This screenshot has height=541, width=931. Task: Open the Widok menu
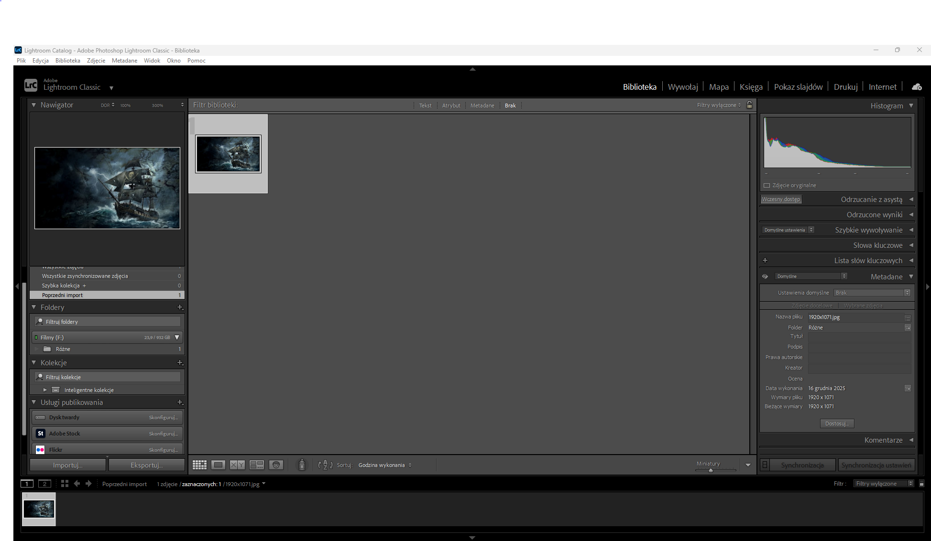(152, 61)
